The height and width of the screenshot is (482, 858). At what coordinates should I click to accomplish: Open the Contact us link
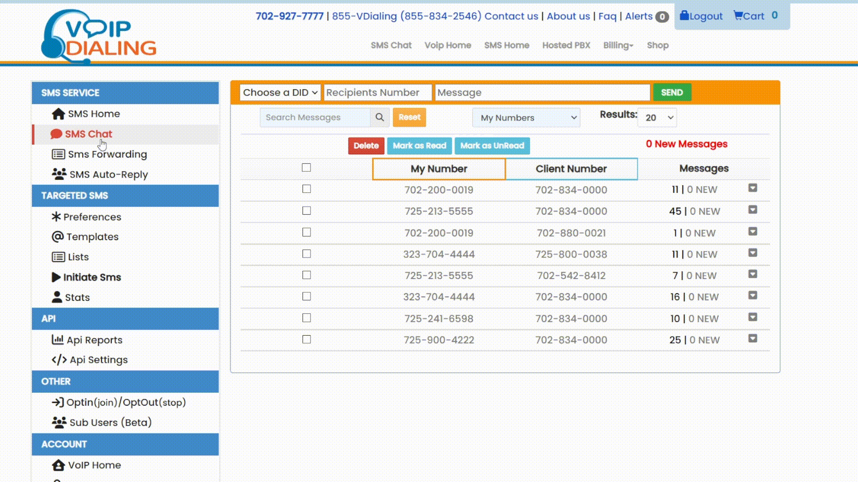[x=511, y=17]
